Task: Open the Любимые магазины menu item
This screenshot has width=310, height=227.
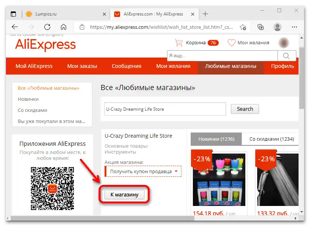Action: 231,66
